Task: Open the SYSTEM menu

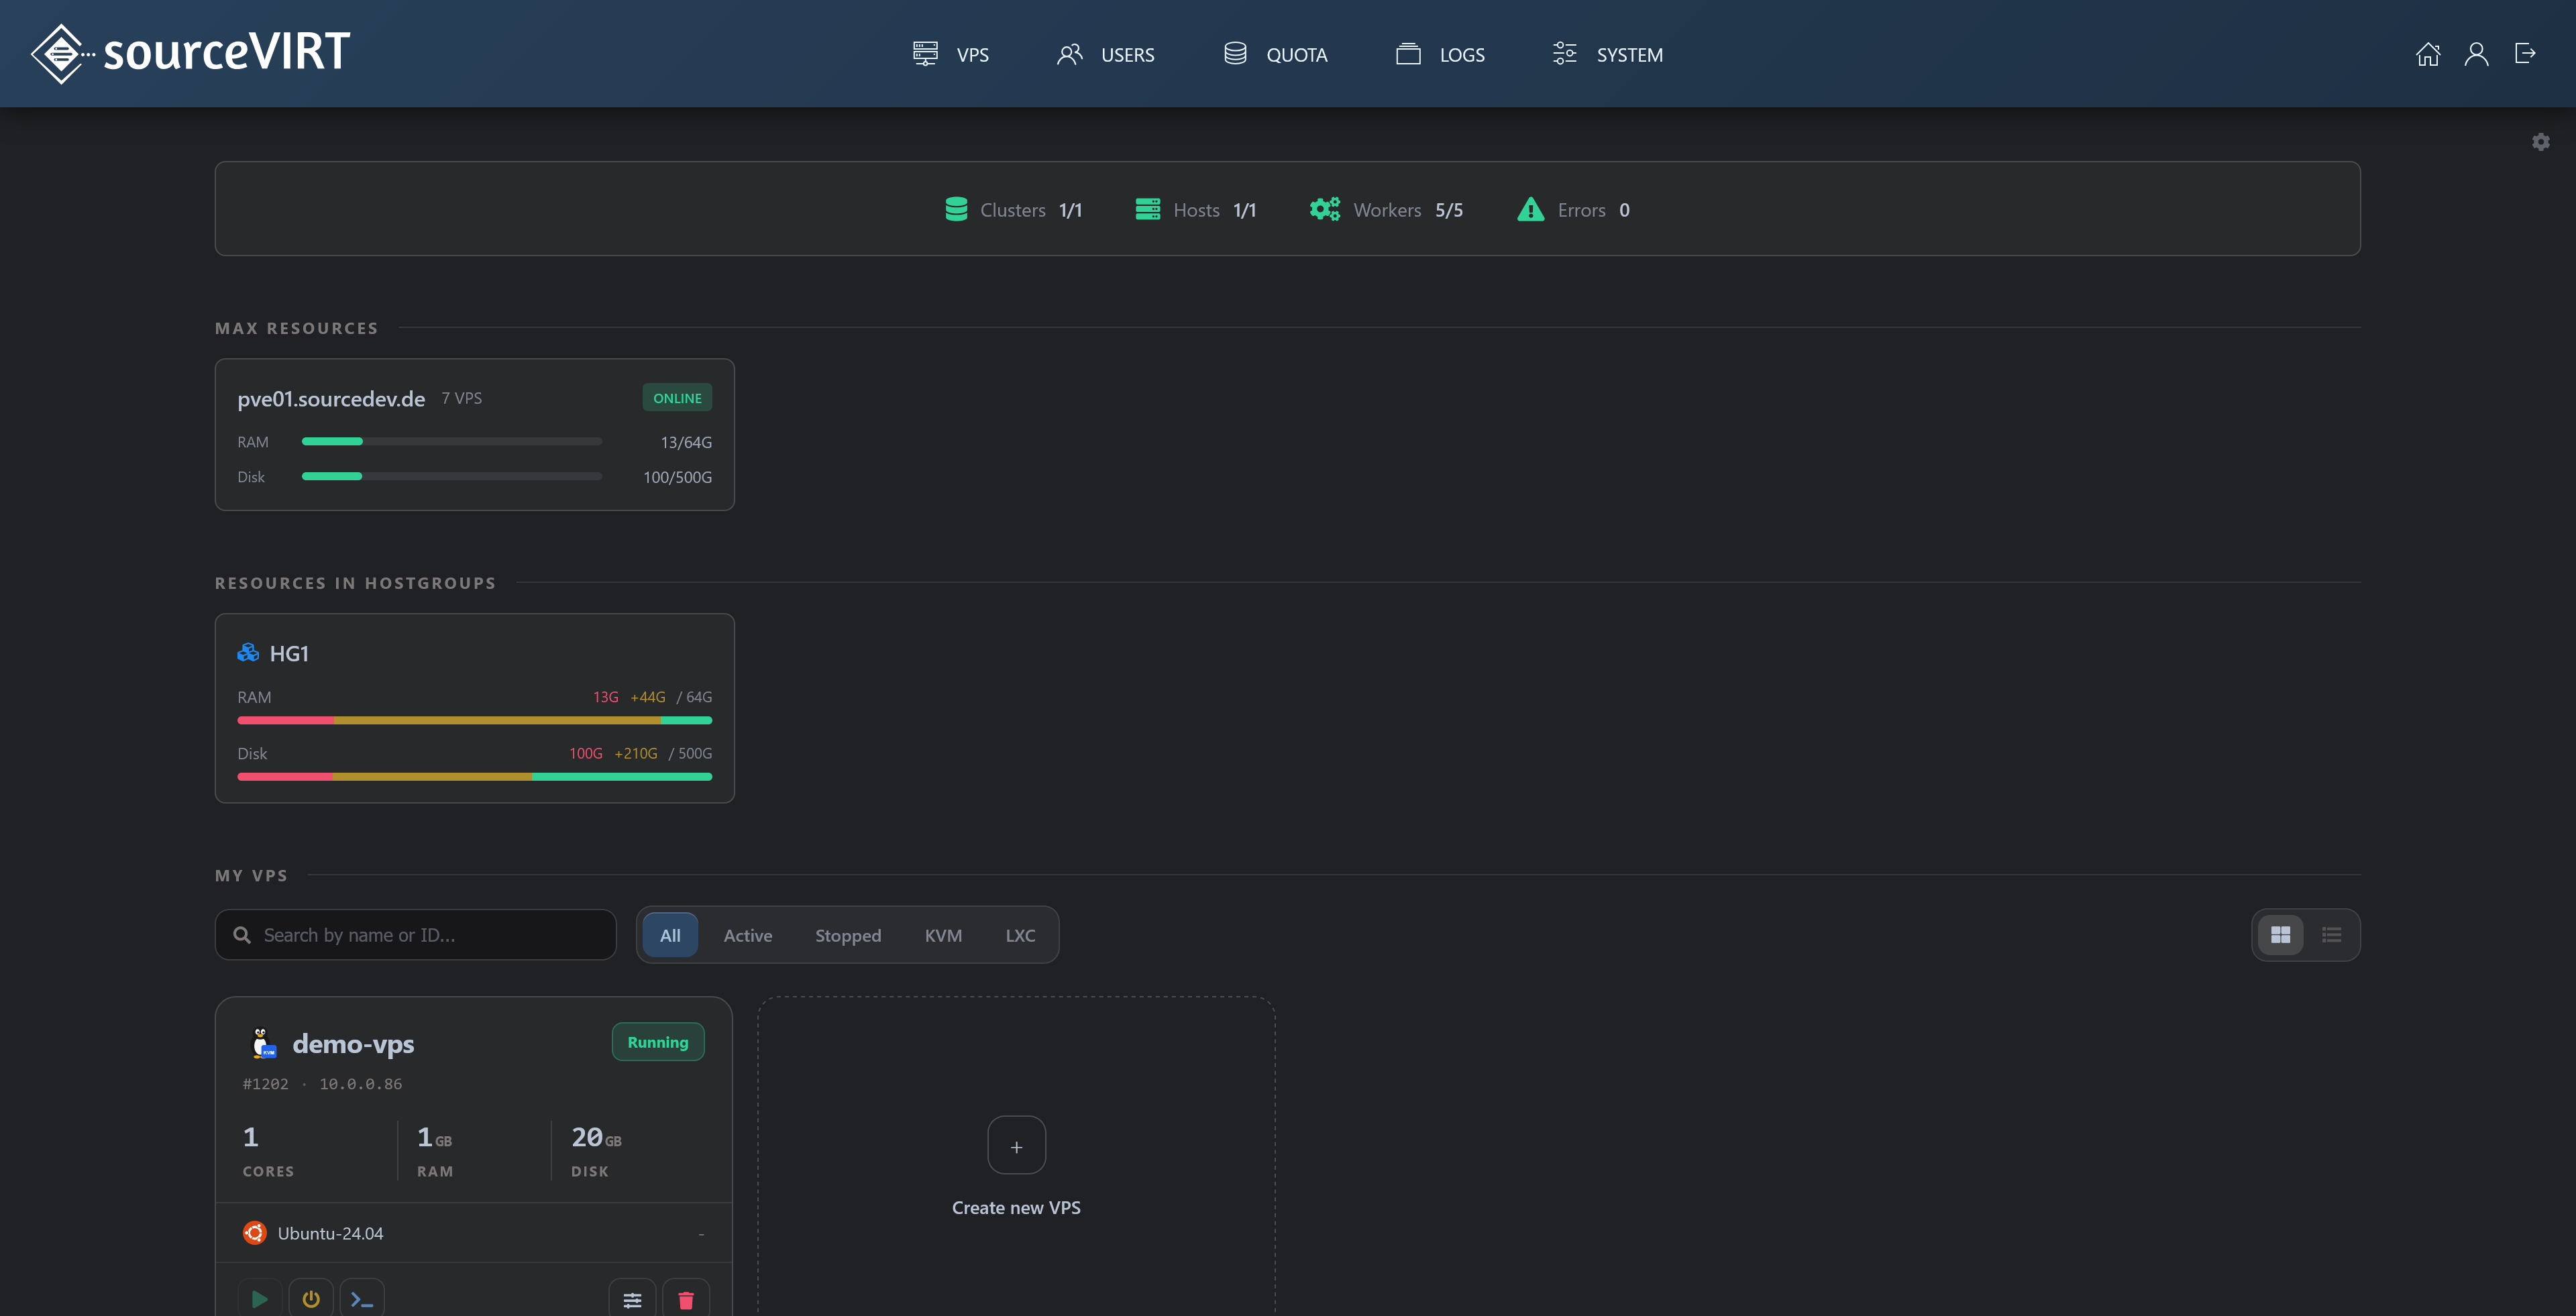Action: pos(1608,54)
